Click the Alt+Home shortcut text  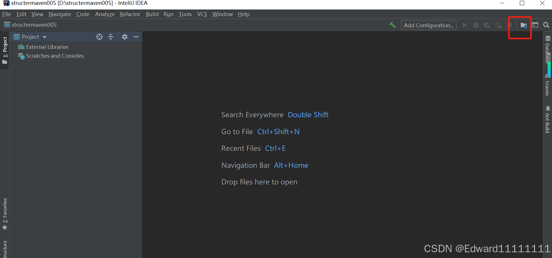(x=291, y=165)
